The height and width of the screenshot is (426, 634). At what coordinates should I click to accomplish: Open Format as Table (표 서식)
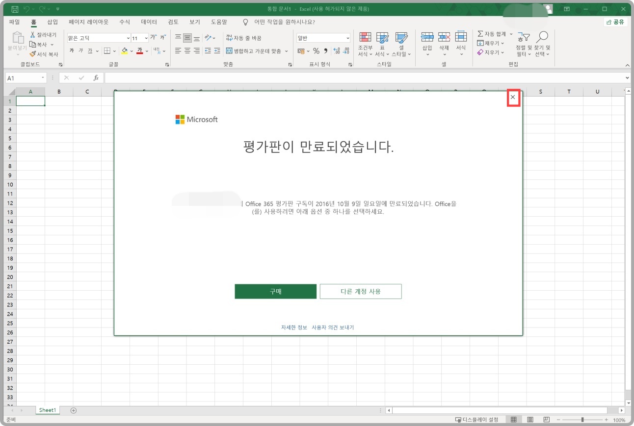click(x=382, y=45)
